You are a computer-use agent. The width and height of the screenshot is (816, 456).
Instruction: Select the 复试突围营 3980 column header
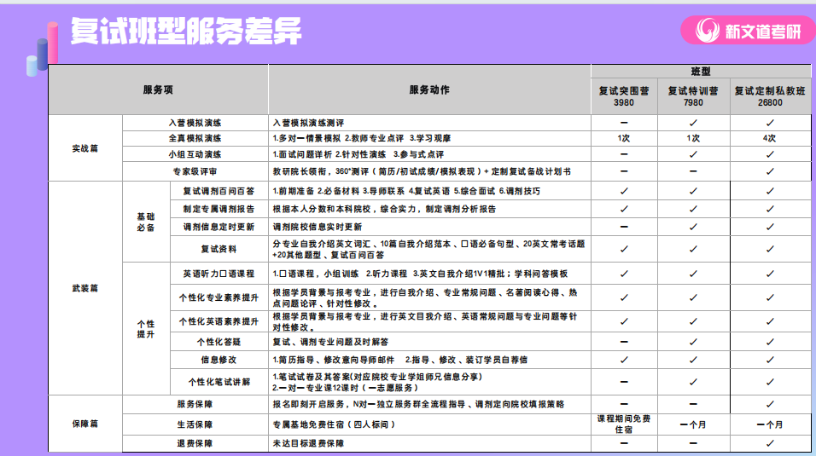click(624, 95)
